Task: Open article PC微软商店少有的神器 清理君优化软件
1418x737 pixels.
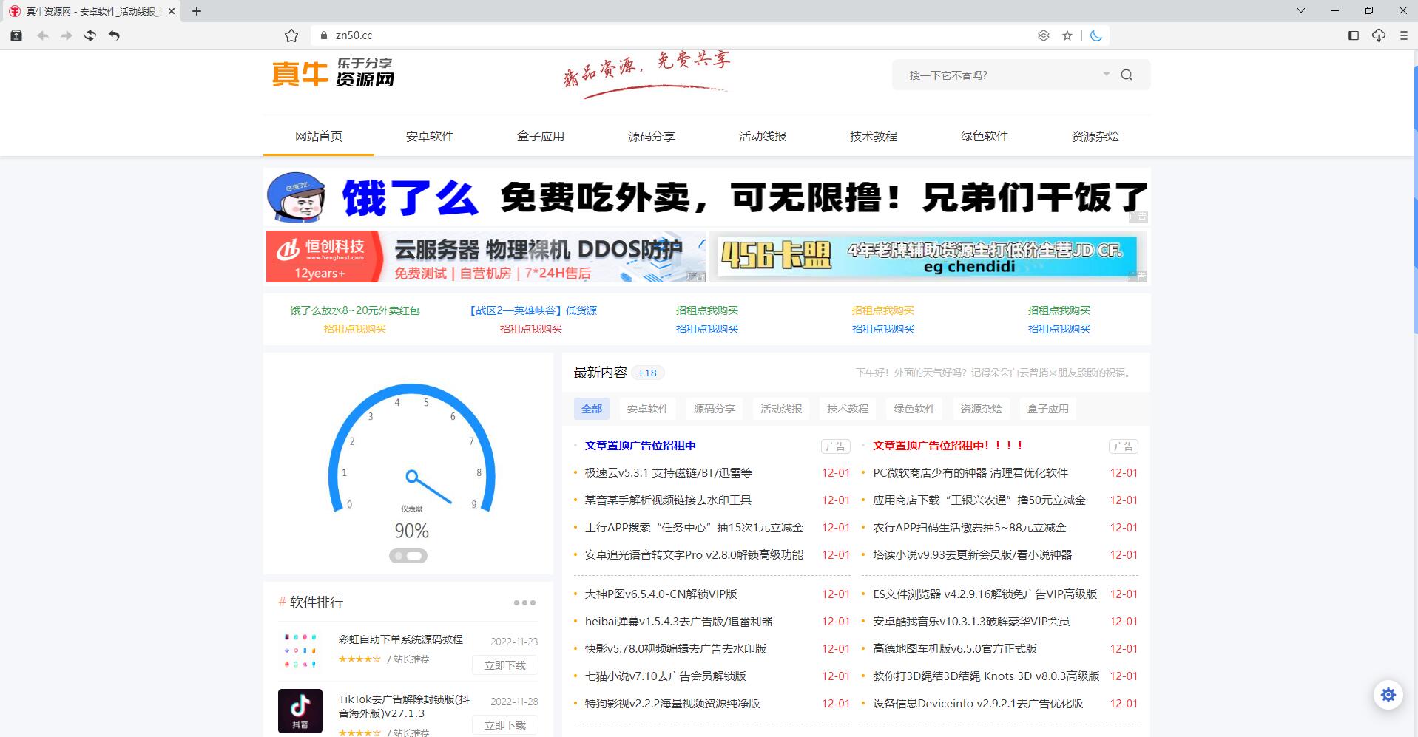Action: (970, 473)
